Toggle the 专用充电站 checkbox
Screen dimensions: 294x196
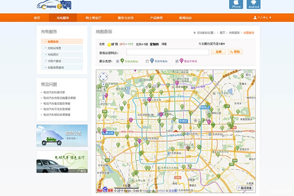pyautogui.click(x=147, y=61)
